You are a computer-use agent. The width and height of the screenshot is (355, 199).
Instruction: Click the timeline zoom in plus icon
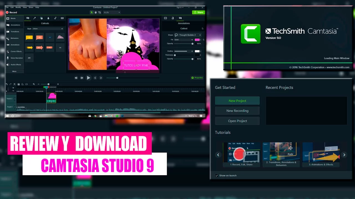[58, 84]
